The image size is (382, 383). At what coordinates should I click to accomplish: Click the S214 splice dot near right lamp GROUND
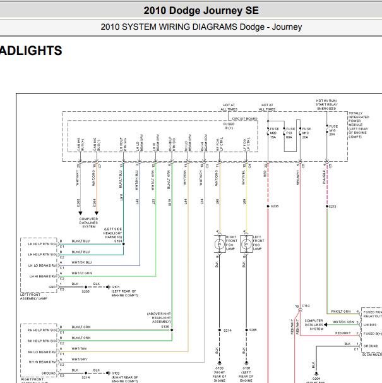(x=86, y=373)
